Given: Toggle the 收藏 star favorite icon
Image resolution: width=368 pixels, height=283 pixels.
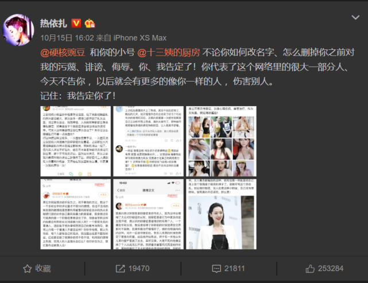Looking at the screenshot, I should (27, 269).
